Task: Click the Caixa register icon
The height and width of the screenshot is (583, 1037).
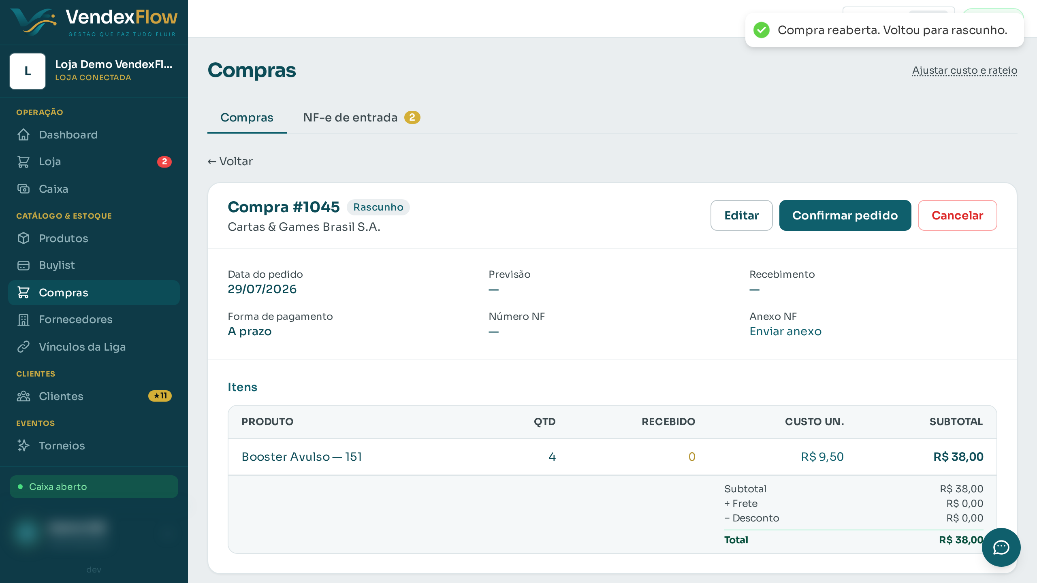Action: click(23, 189)
